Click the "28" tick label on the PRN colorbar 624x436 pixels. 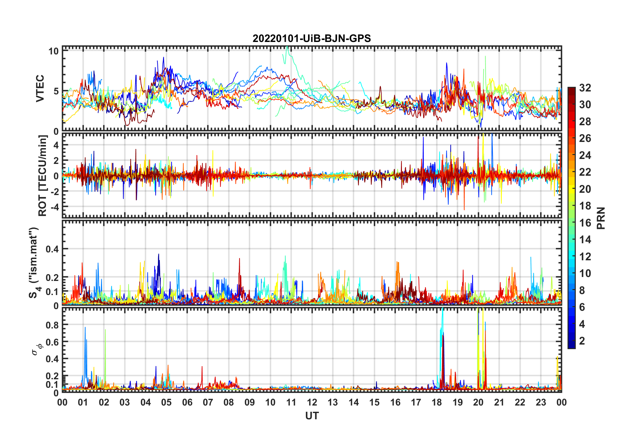585,122
